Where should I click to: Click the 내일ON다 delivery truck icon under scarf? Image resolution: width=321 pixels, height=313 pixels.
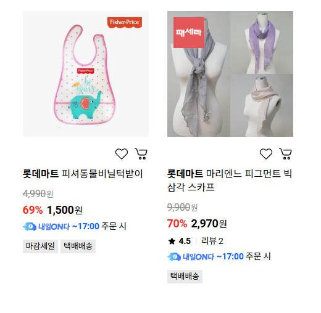pyautogui.click(x=174, y=257)
